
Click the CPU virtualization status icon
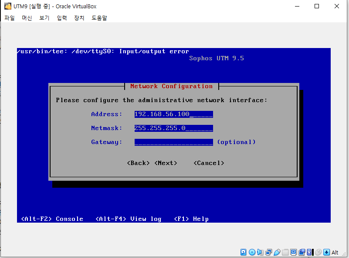(x=310, y=252)
